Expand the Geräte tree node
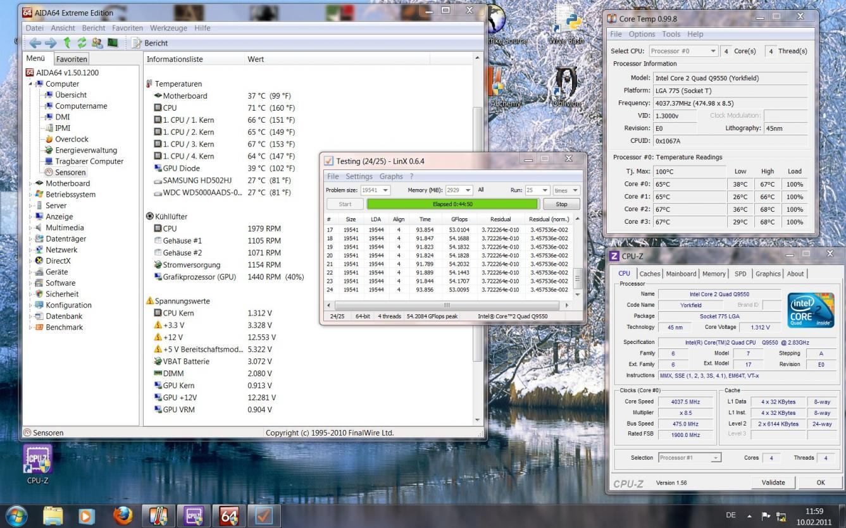The width and height of the screenshot is (846, 528). [30, 272]
